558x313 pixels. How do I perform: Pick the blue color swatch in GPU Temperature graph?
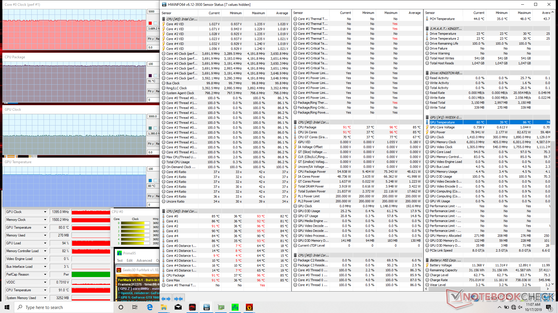(150, 181)
